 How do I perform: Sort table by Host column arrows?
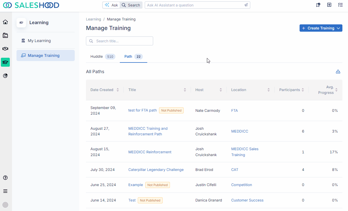point(221,90)
